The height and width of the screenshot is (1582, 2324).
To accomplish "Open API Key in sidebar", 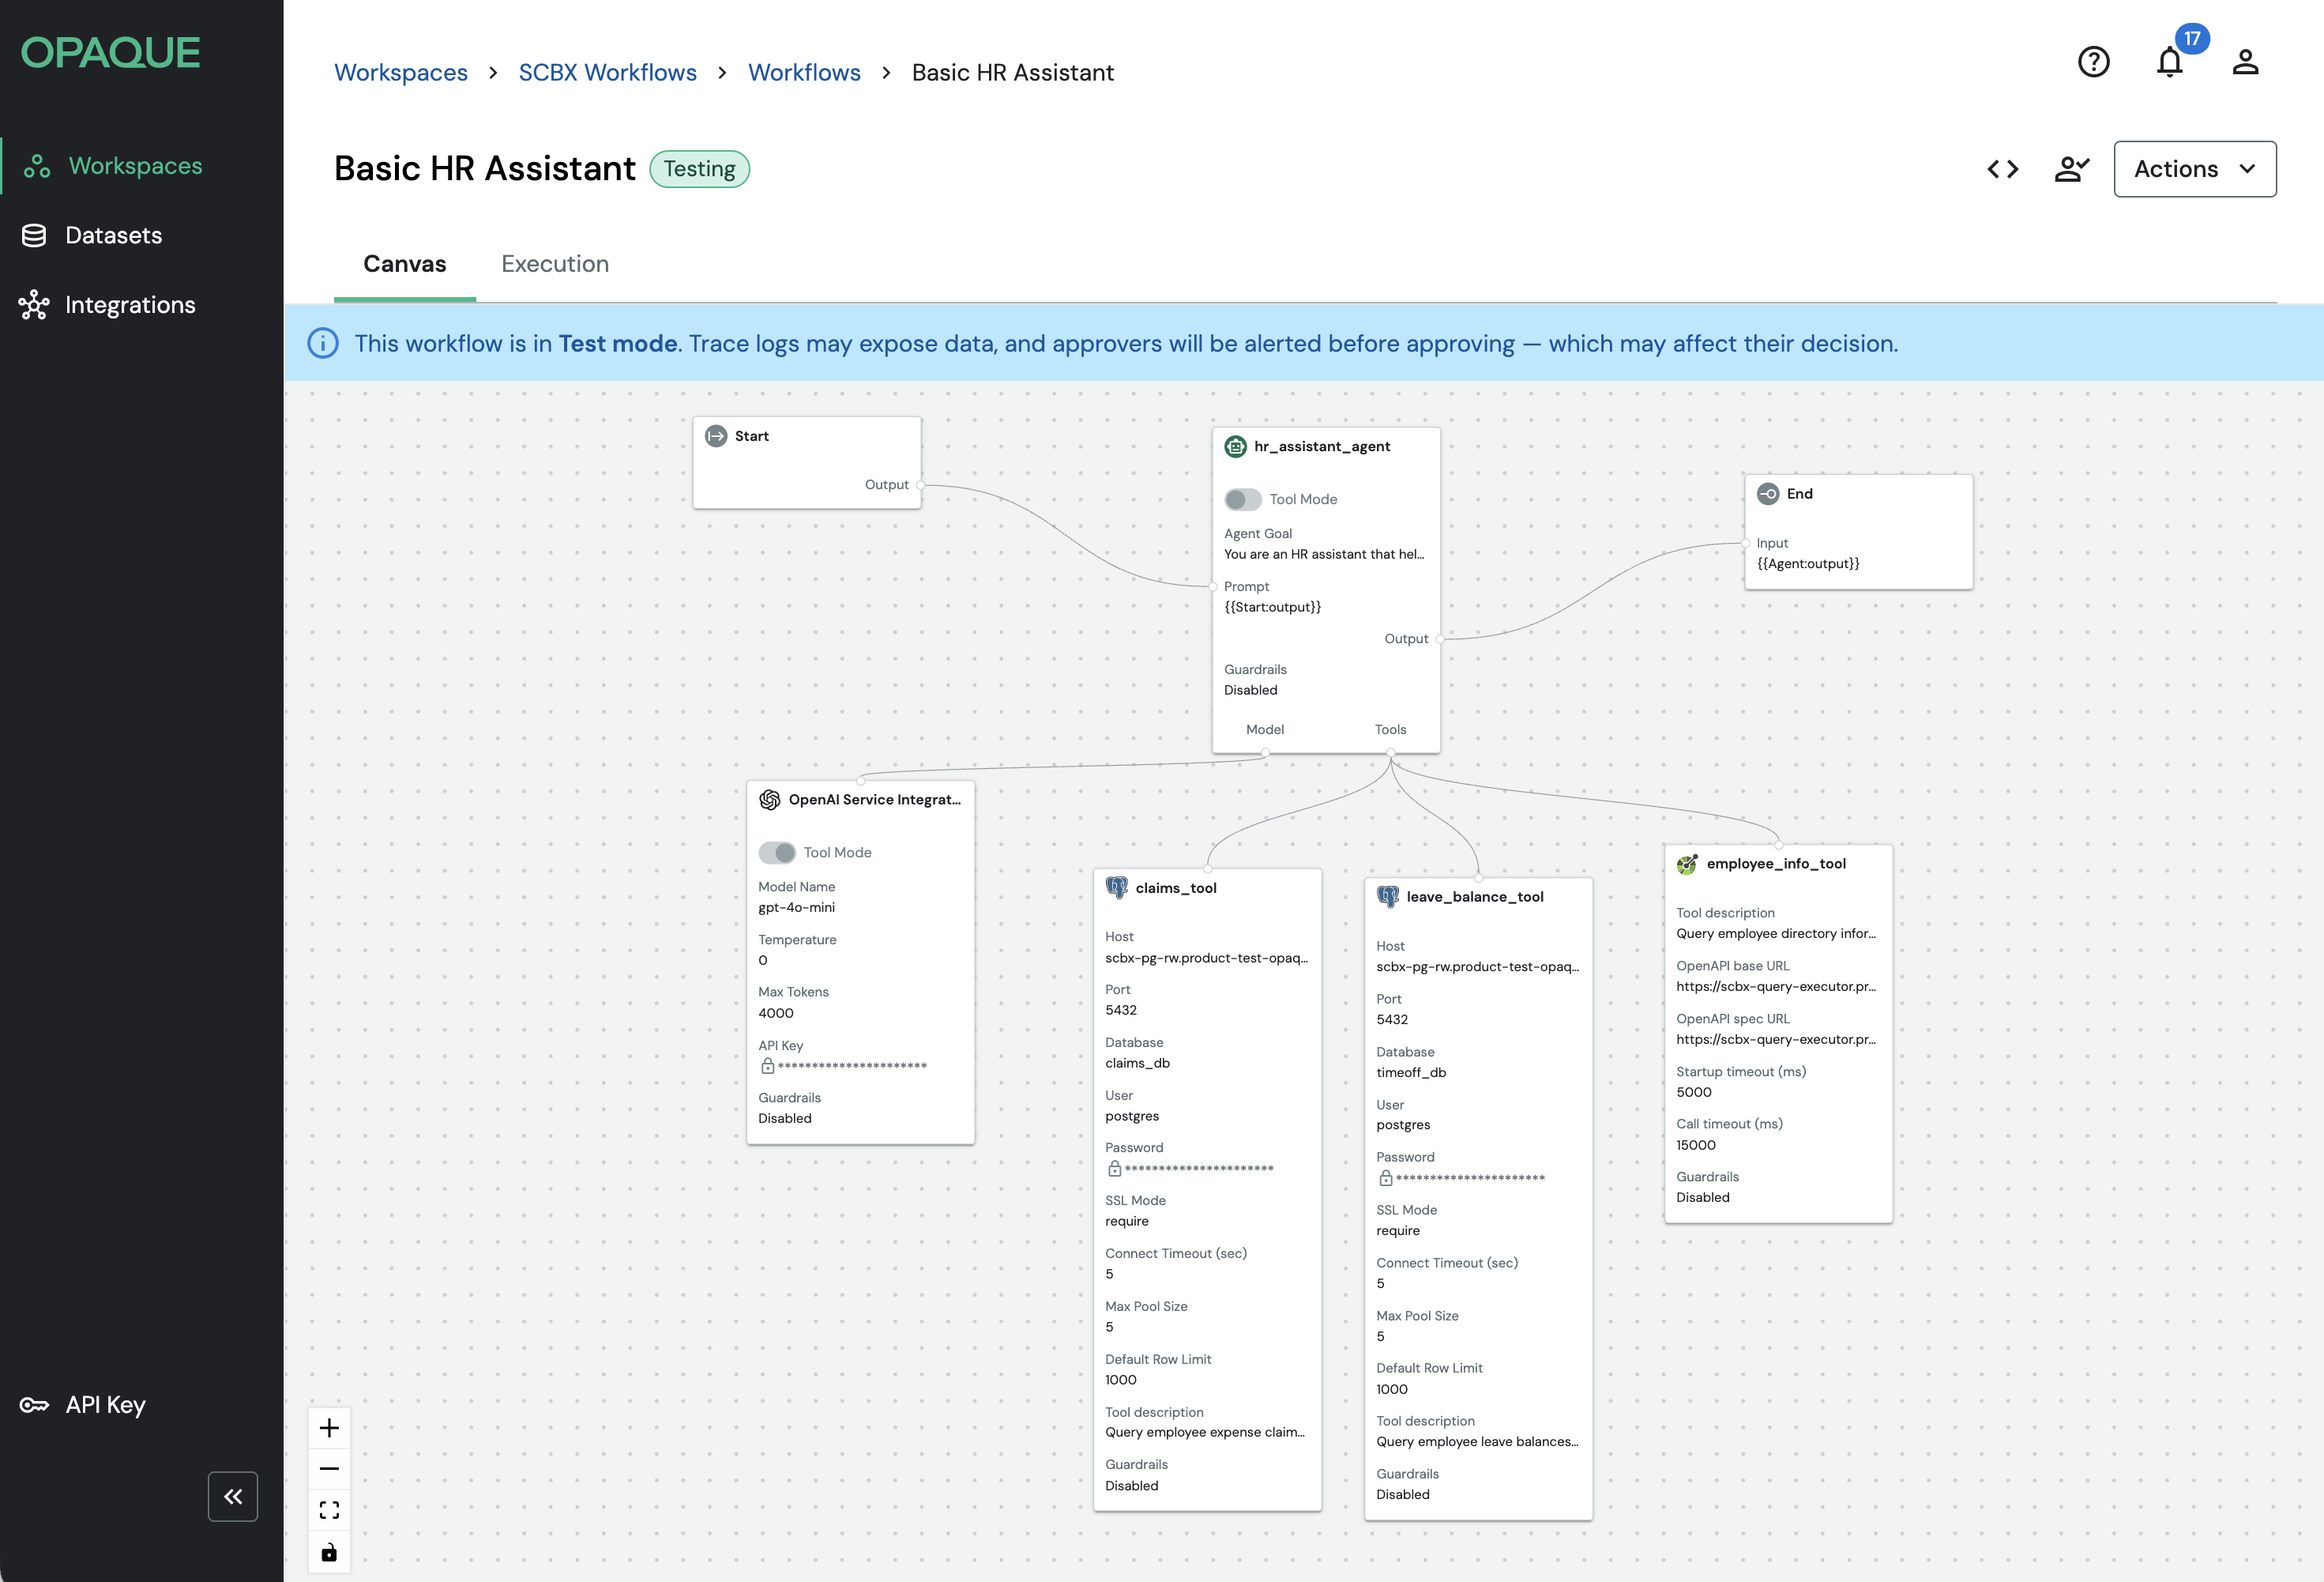I will click(104, 1405).
